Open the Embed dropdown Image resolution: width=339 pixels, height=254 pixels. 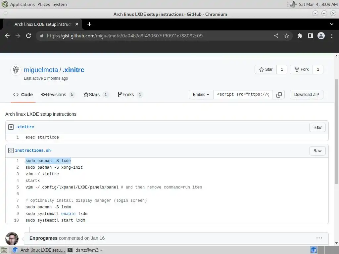201,95
